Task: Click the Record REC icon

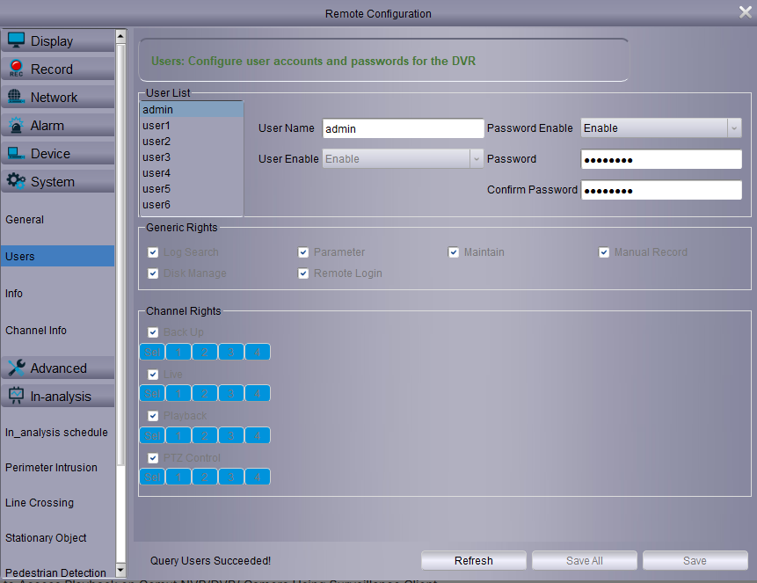Action: point(16,69)
